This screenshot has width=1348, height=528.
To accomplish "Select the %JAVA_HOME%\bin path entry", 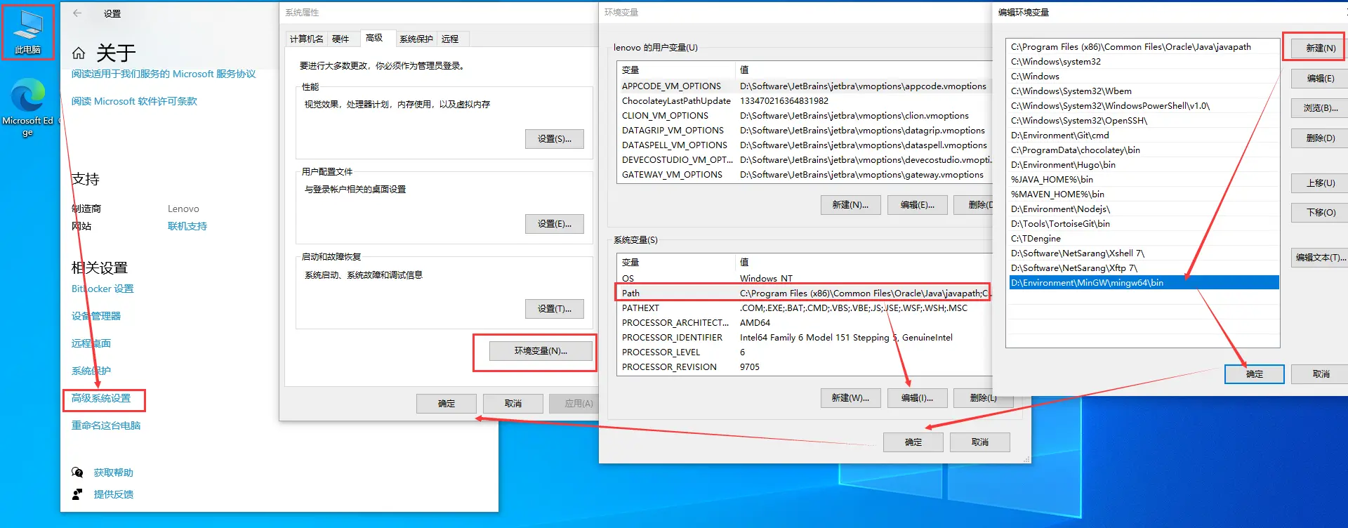I will click(x=1143, y=180).
